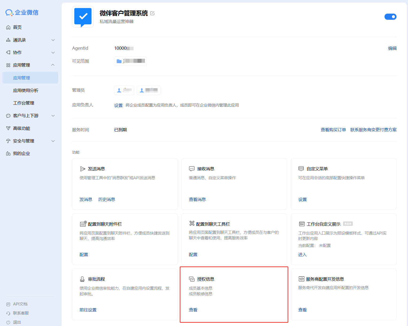Click the 高级功能 funnel icon
This screenshot has height=326, width=408.
8,129
